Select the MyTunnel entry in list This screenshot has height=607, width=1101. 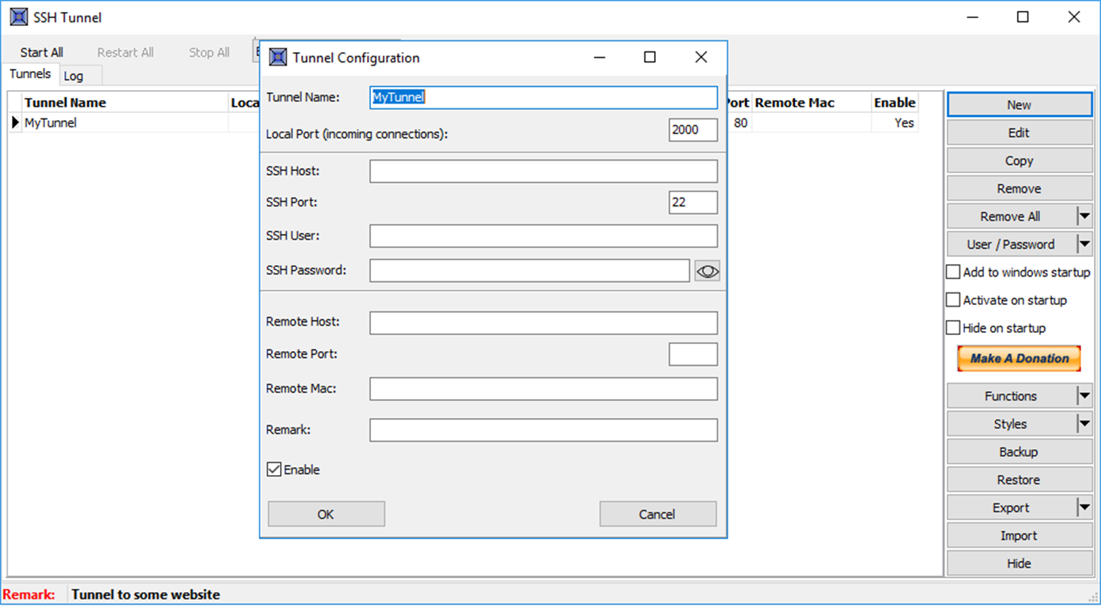pyautogui.click(x=51, y=123)
